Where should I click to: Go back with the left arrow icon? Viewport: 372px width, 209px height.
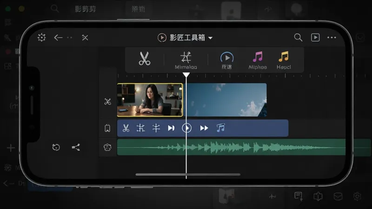(58, 38)
